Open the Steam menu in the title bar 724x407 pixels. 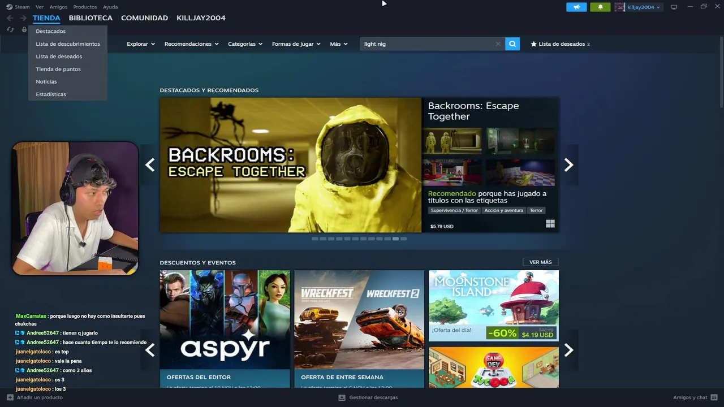pos(18,7)
